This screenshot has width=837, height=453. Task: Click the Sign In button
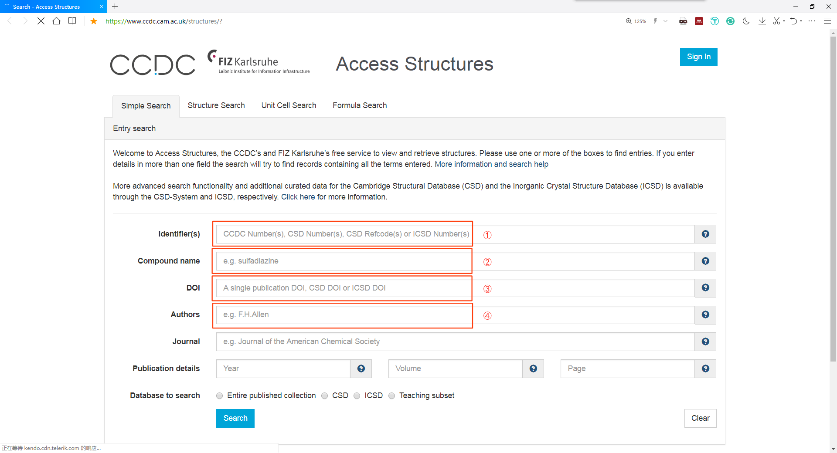click(698, 57)
